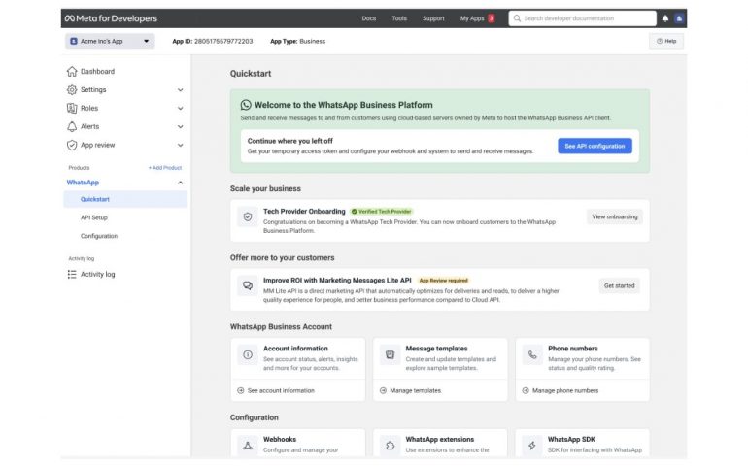
Task: Click the WhatsApp extensions puzzle icon
Action: (390, 446)
